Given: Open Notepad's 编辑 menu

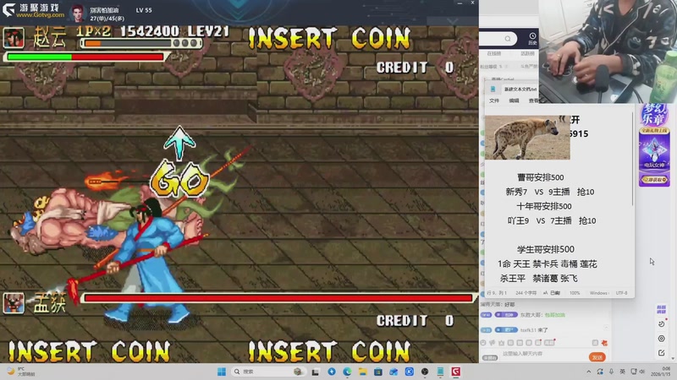Looking at the screenshot, I should tap(514, 100).
